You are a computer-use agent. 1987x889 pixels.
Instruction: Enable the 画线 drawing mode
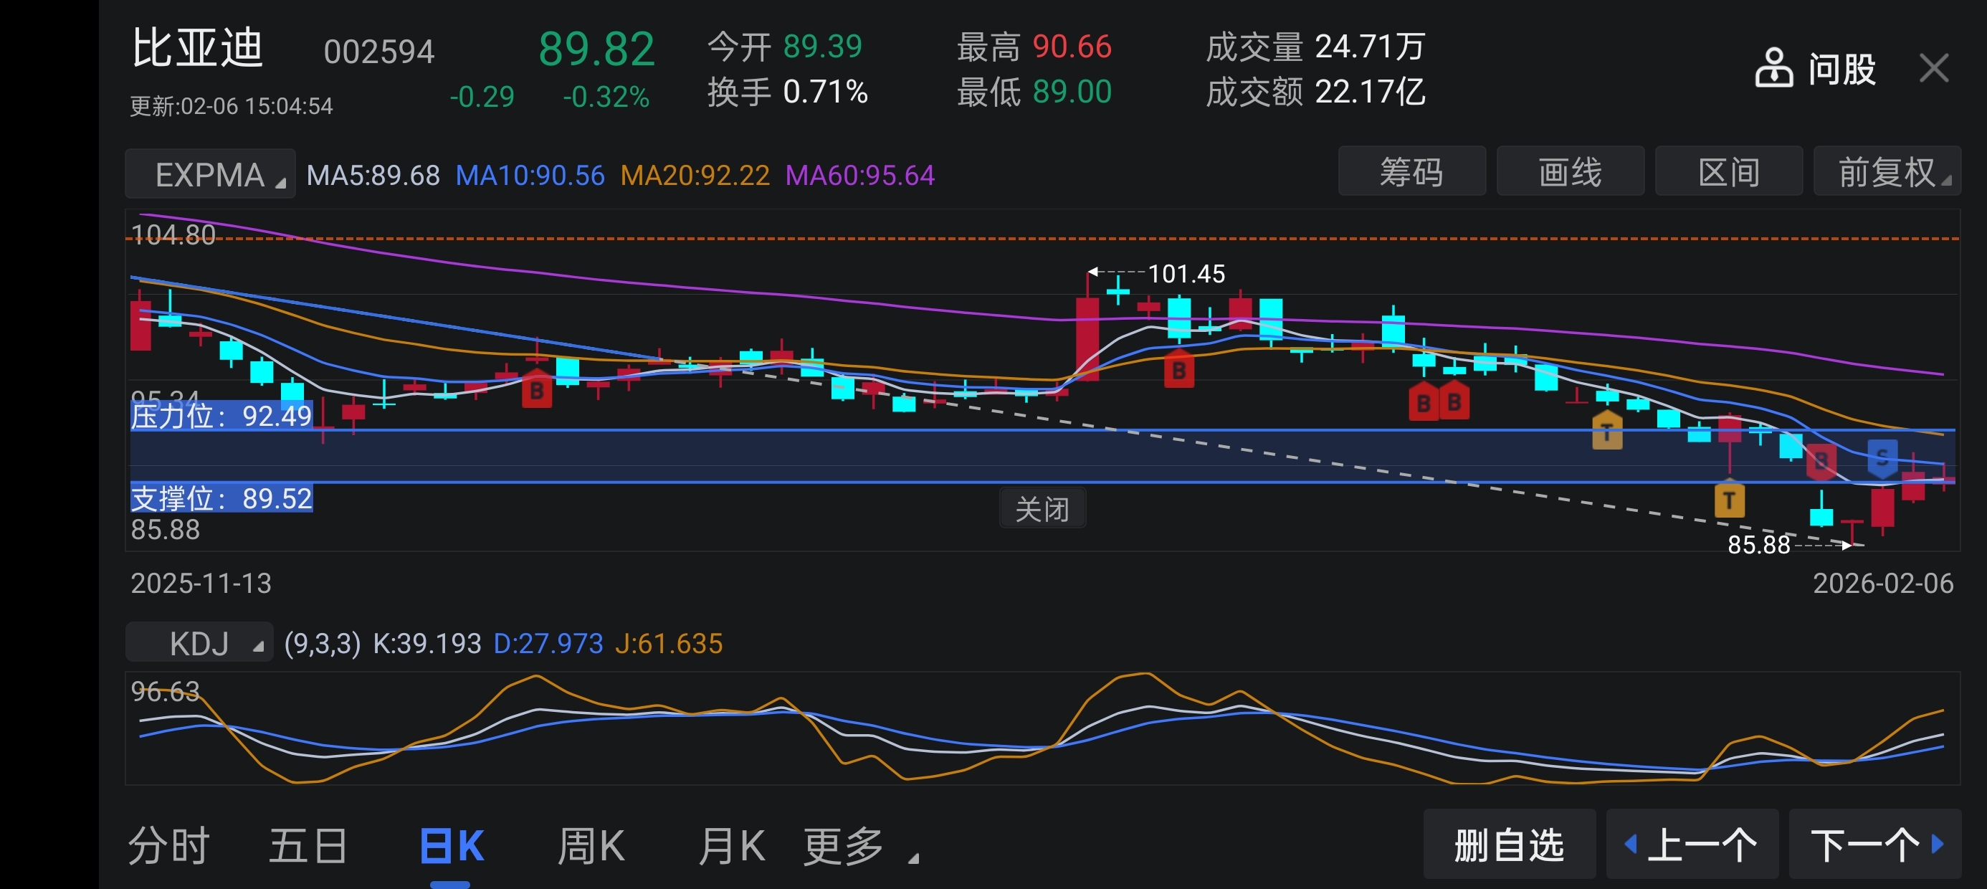(x=1570, y=171)
